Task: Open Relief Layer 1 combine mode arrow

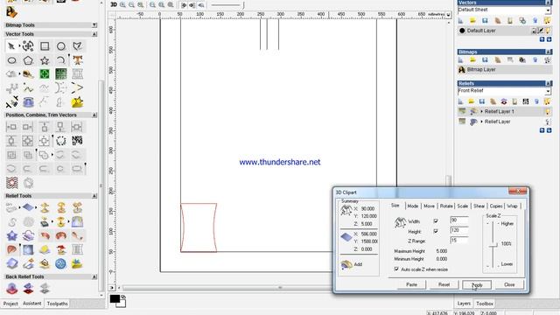Action: 481,112
